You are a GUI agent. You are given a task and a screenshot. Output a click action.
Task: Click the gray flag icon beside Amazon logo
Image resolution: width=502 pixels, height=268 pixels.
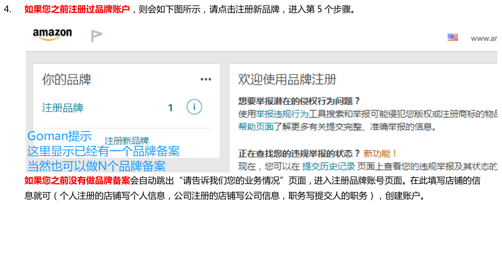point(96,36)
